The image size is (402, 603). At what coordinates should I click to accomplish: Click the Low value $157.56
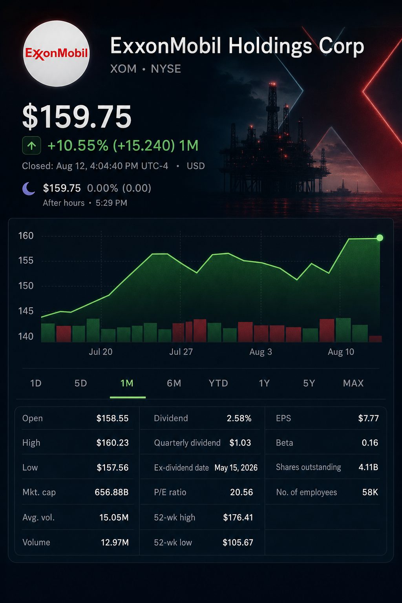click(x=113, y=468)
